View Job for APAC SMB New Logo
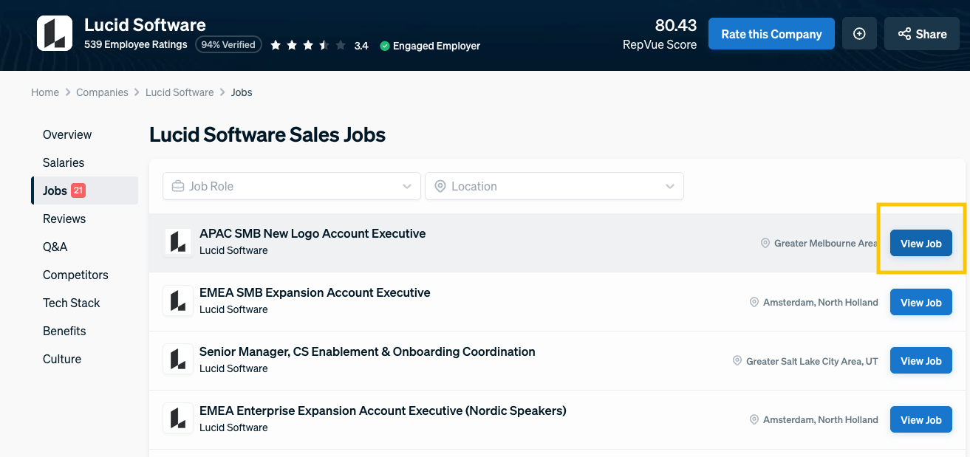Viewport: 970px width, 457px height. 921,244
